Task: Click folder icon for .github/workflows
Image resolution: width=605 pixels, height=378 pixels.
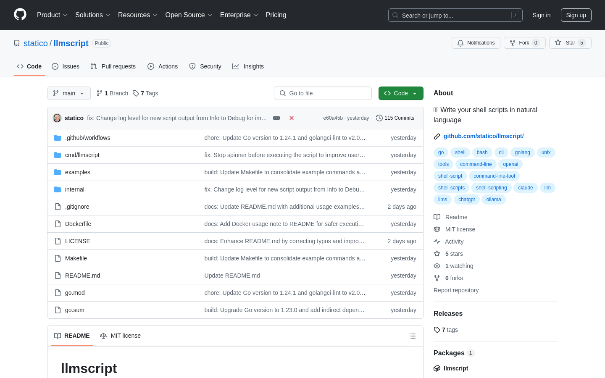Action: coord(58,138)
